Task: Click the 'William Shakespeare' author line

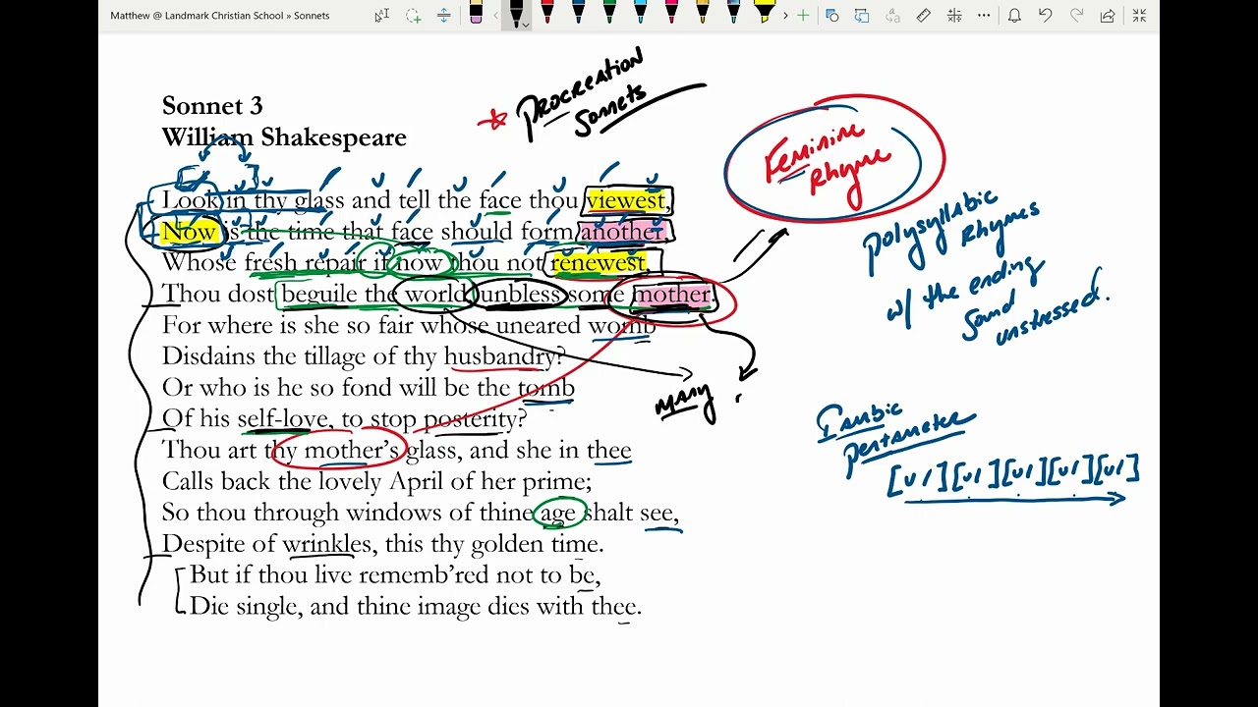Action: coord(284,137)
